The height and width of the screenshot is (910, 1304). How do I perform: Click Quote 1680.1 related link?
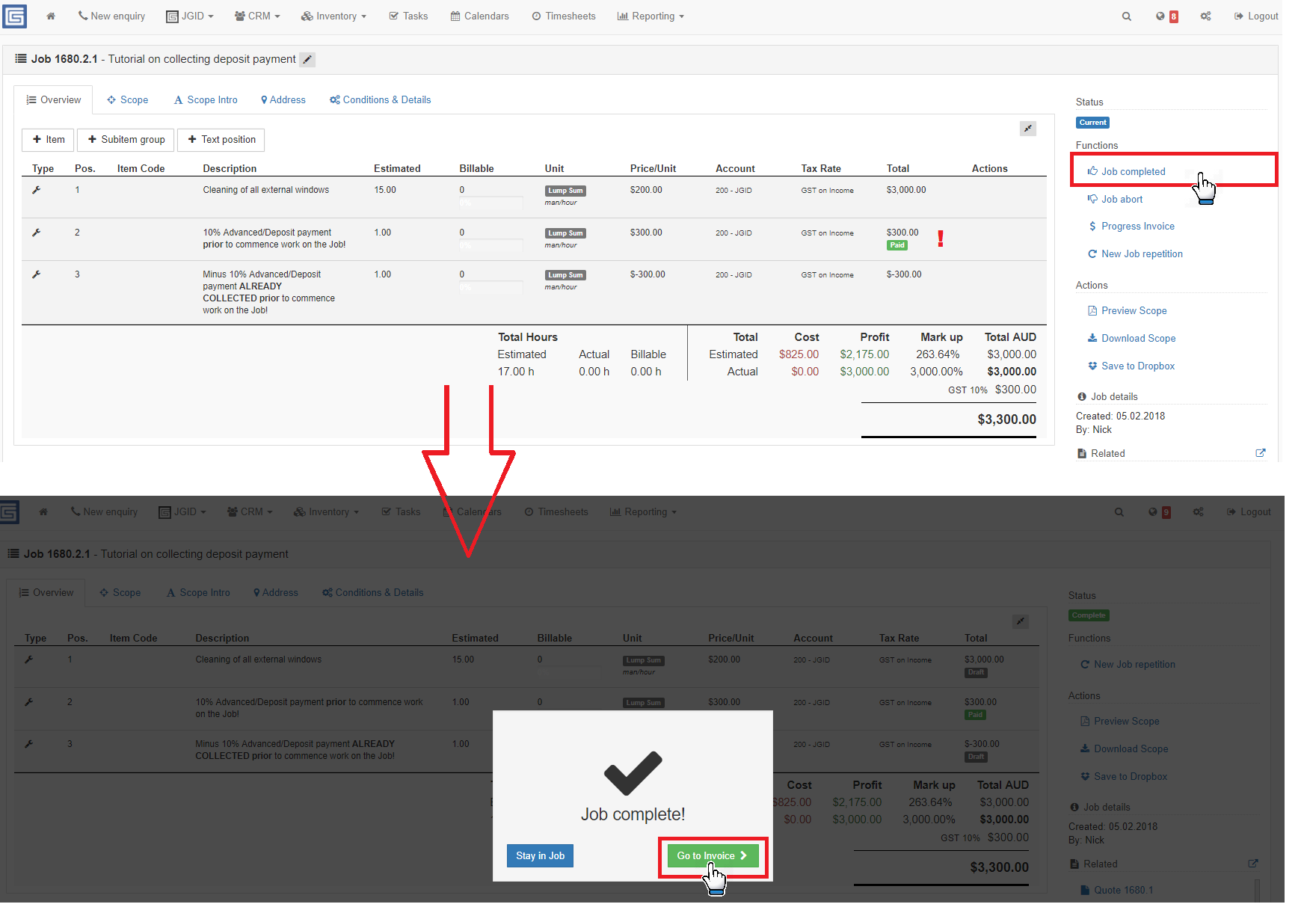pyautogui.click(x=1117, y=890)
